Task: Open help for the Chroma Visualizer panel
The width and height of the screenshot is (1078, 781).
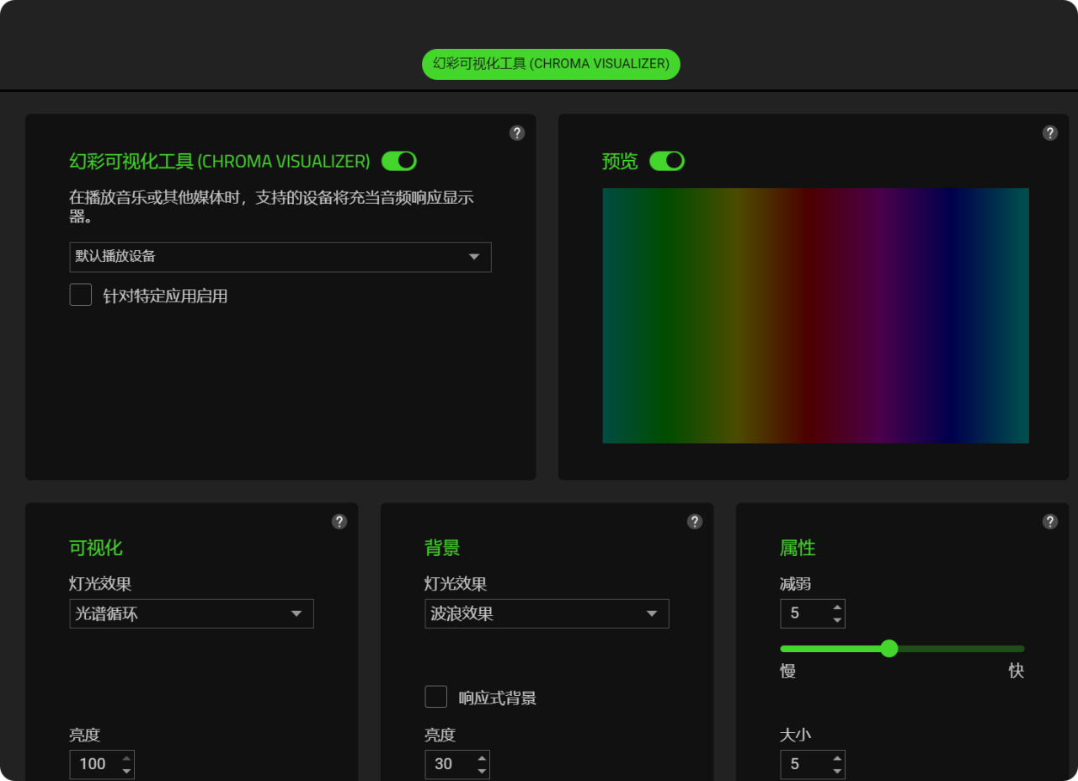Action: [517, 132]
